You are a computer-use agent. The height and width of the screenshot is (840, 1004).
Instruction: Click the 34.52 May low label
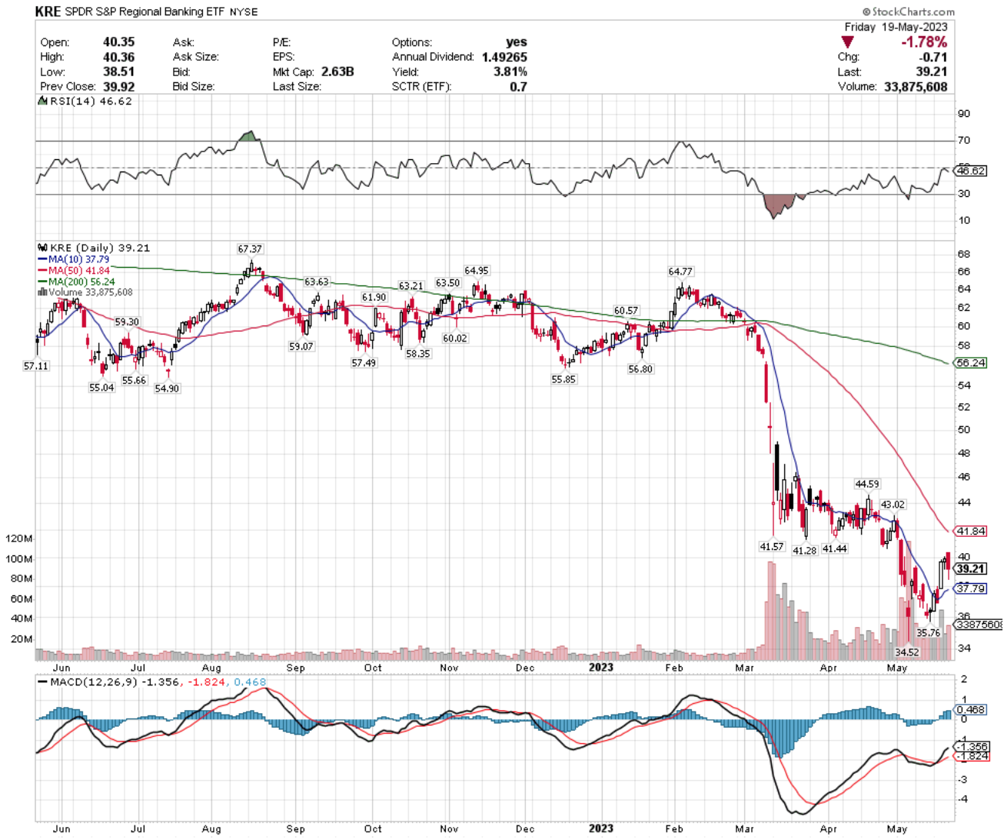[907, 652]
